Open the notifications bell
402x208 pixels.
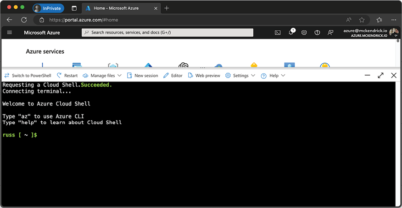(x=291, y=32)
